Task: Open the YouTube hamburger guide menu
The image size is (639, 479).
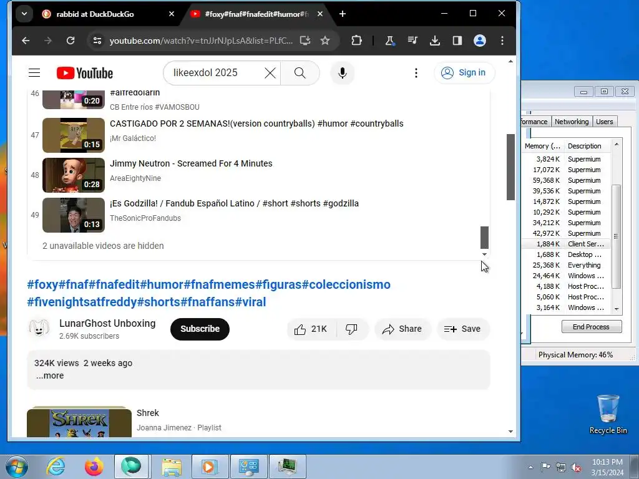Action: coord(34,73)
